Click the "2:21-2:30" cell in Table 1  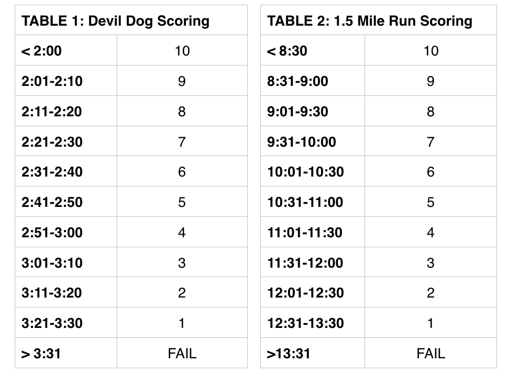tap(52, 142)
